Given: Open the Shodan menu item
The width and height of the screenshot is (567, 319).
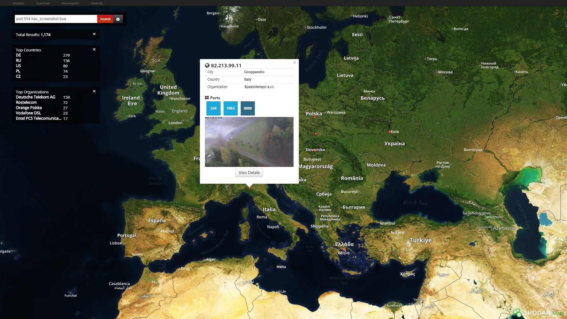Looking at the screenshot, I should point(18,3).
